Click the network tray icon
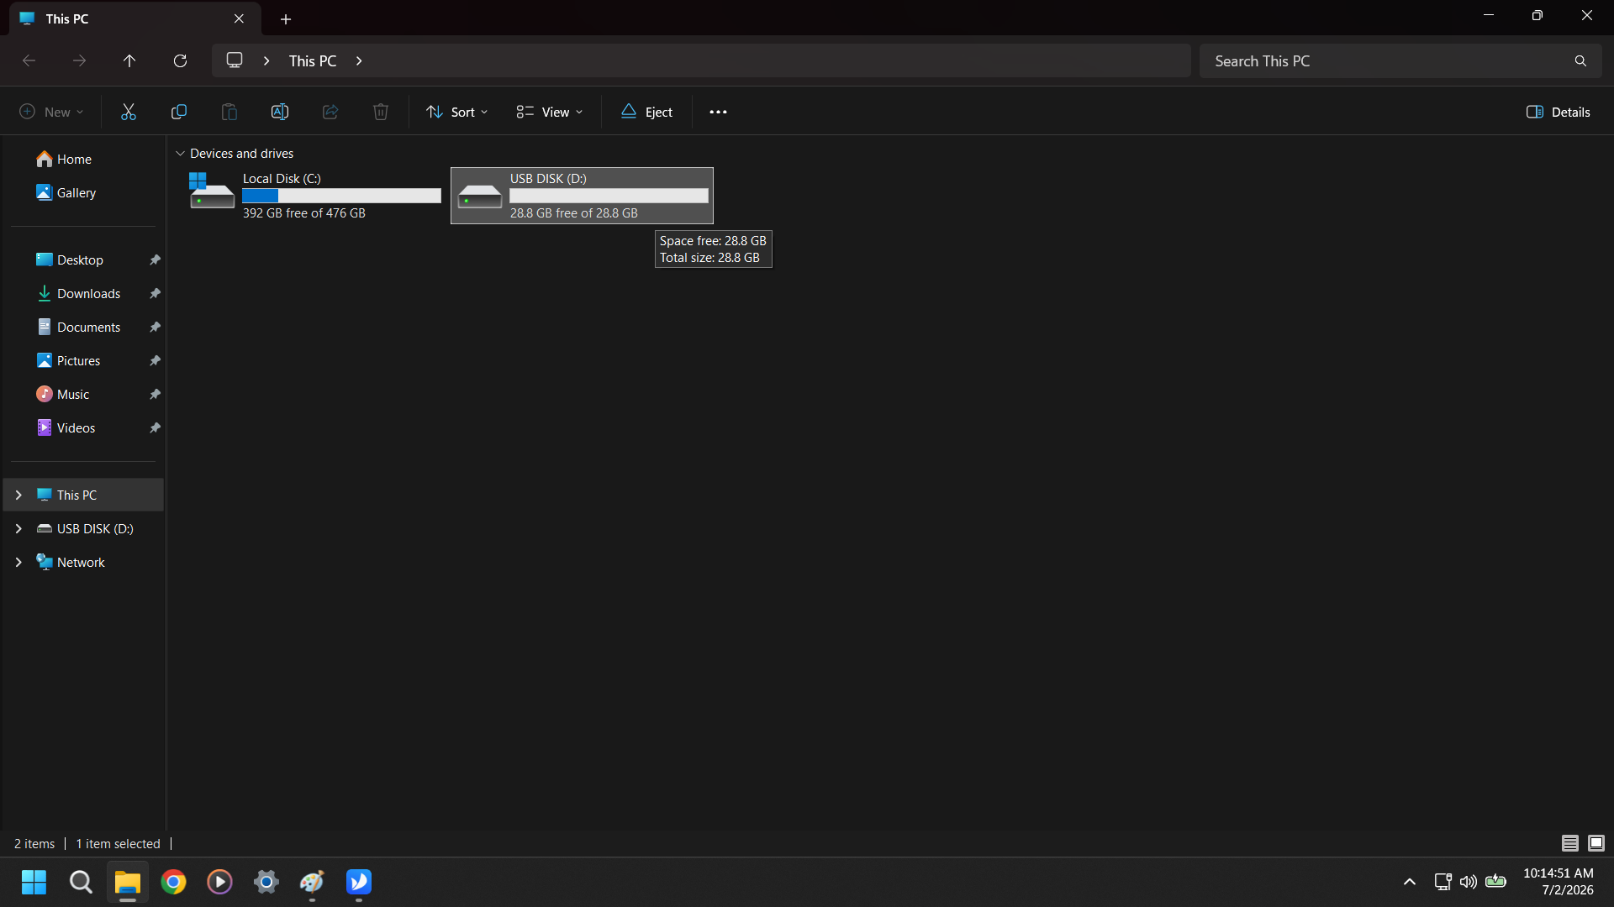 pos(1443,882)
